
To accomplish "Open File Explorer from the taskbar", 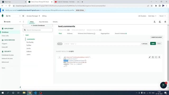I will [x=24, y=93].
